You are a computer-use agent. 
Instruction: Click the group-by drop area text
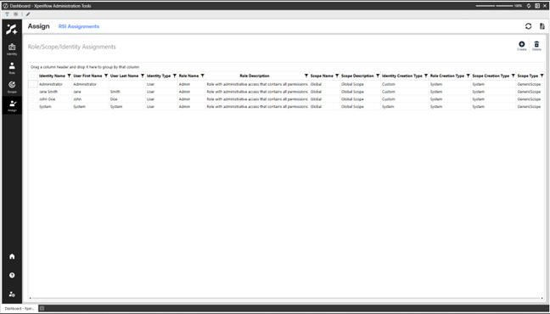pos(85,67)
